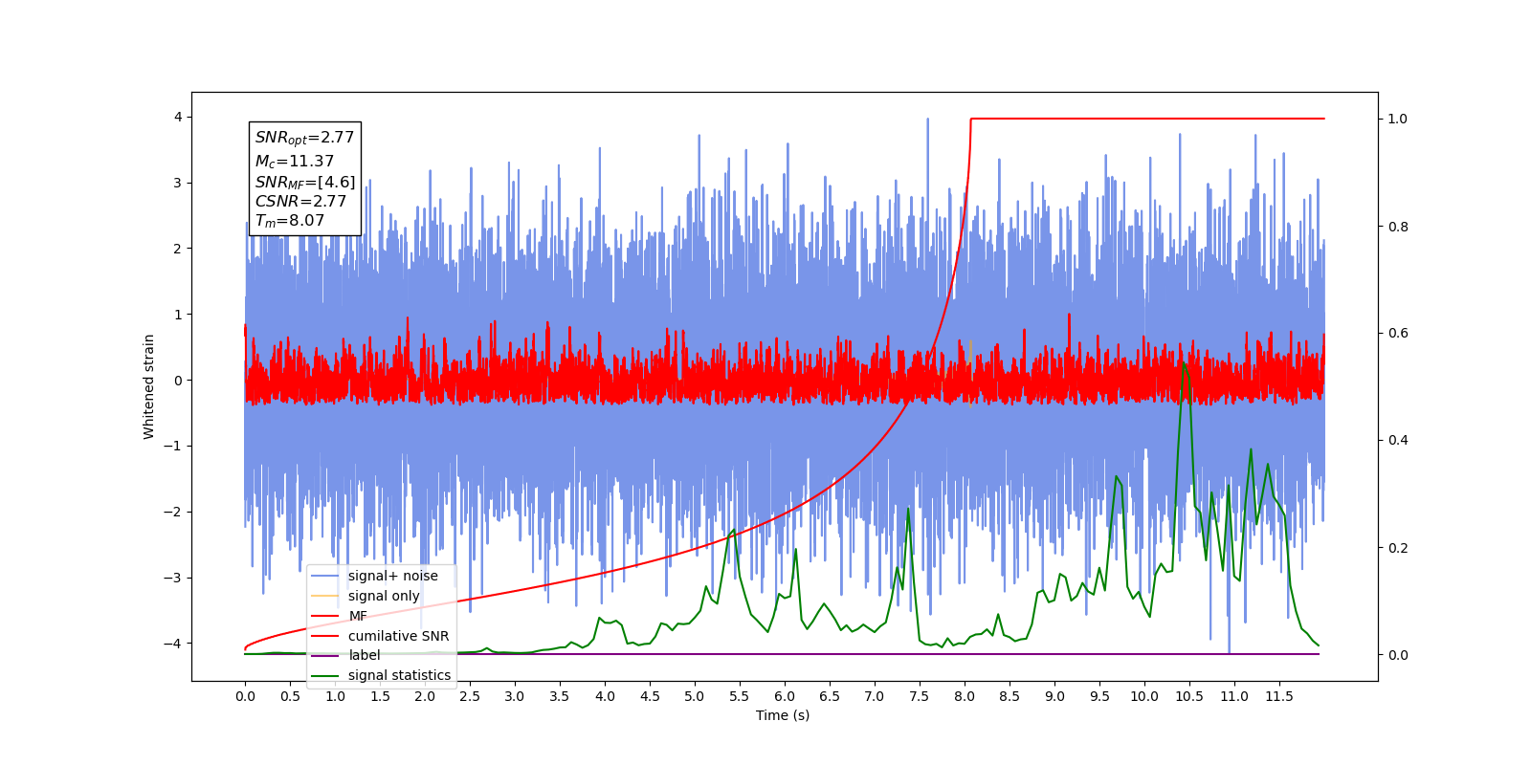This screenshot has width=1531, height=765.
Task: Click the right axis 0.2 tick label
Action: [1398, 548]
